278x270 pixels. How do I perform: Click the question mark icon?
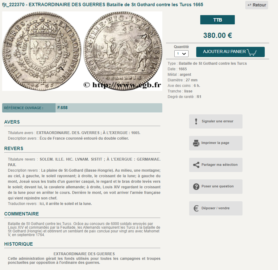pos(196,186)
